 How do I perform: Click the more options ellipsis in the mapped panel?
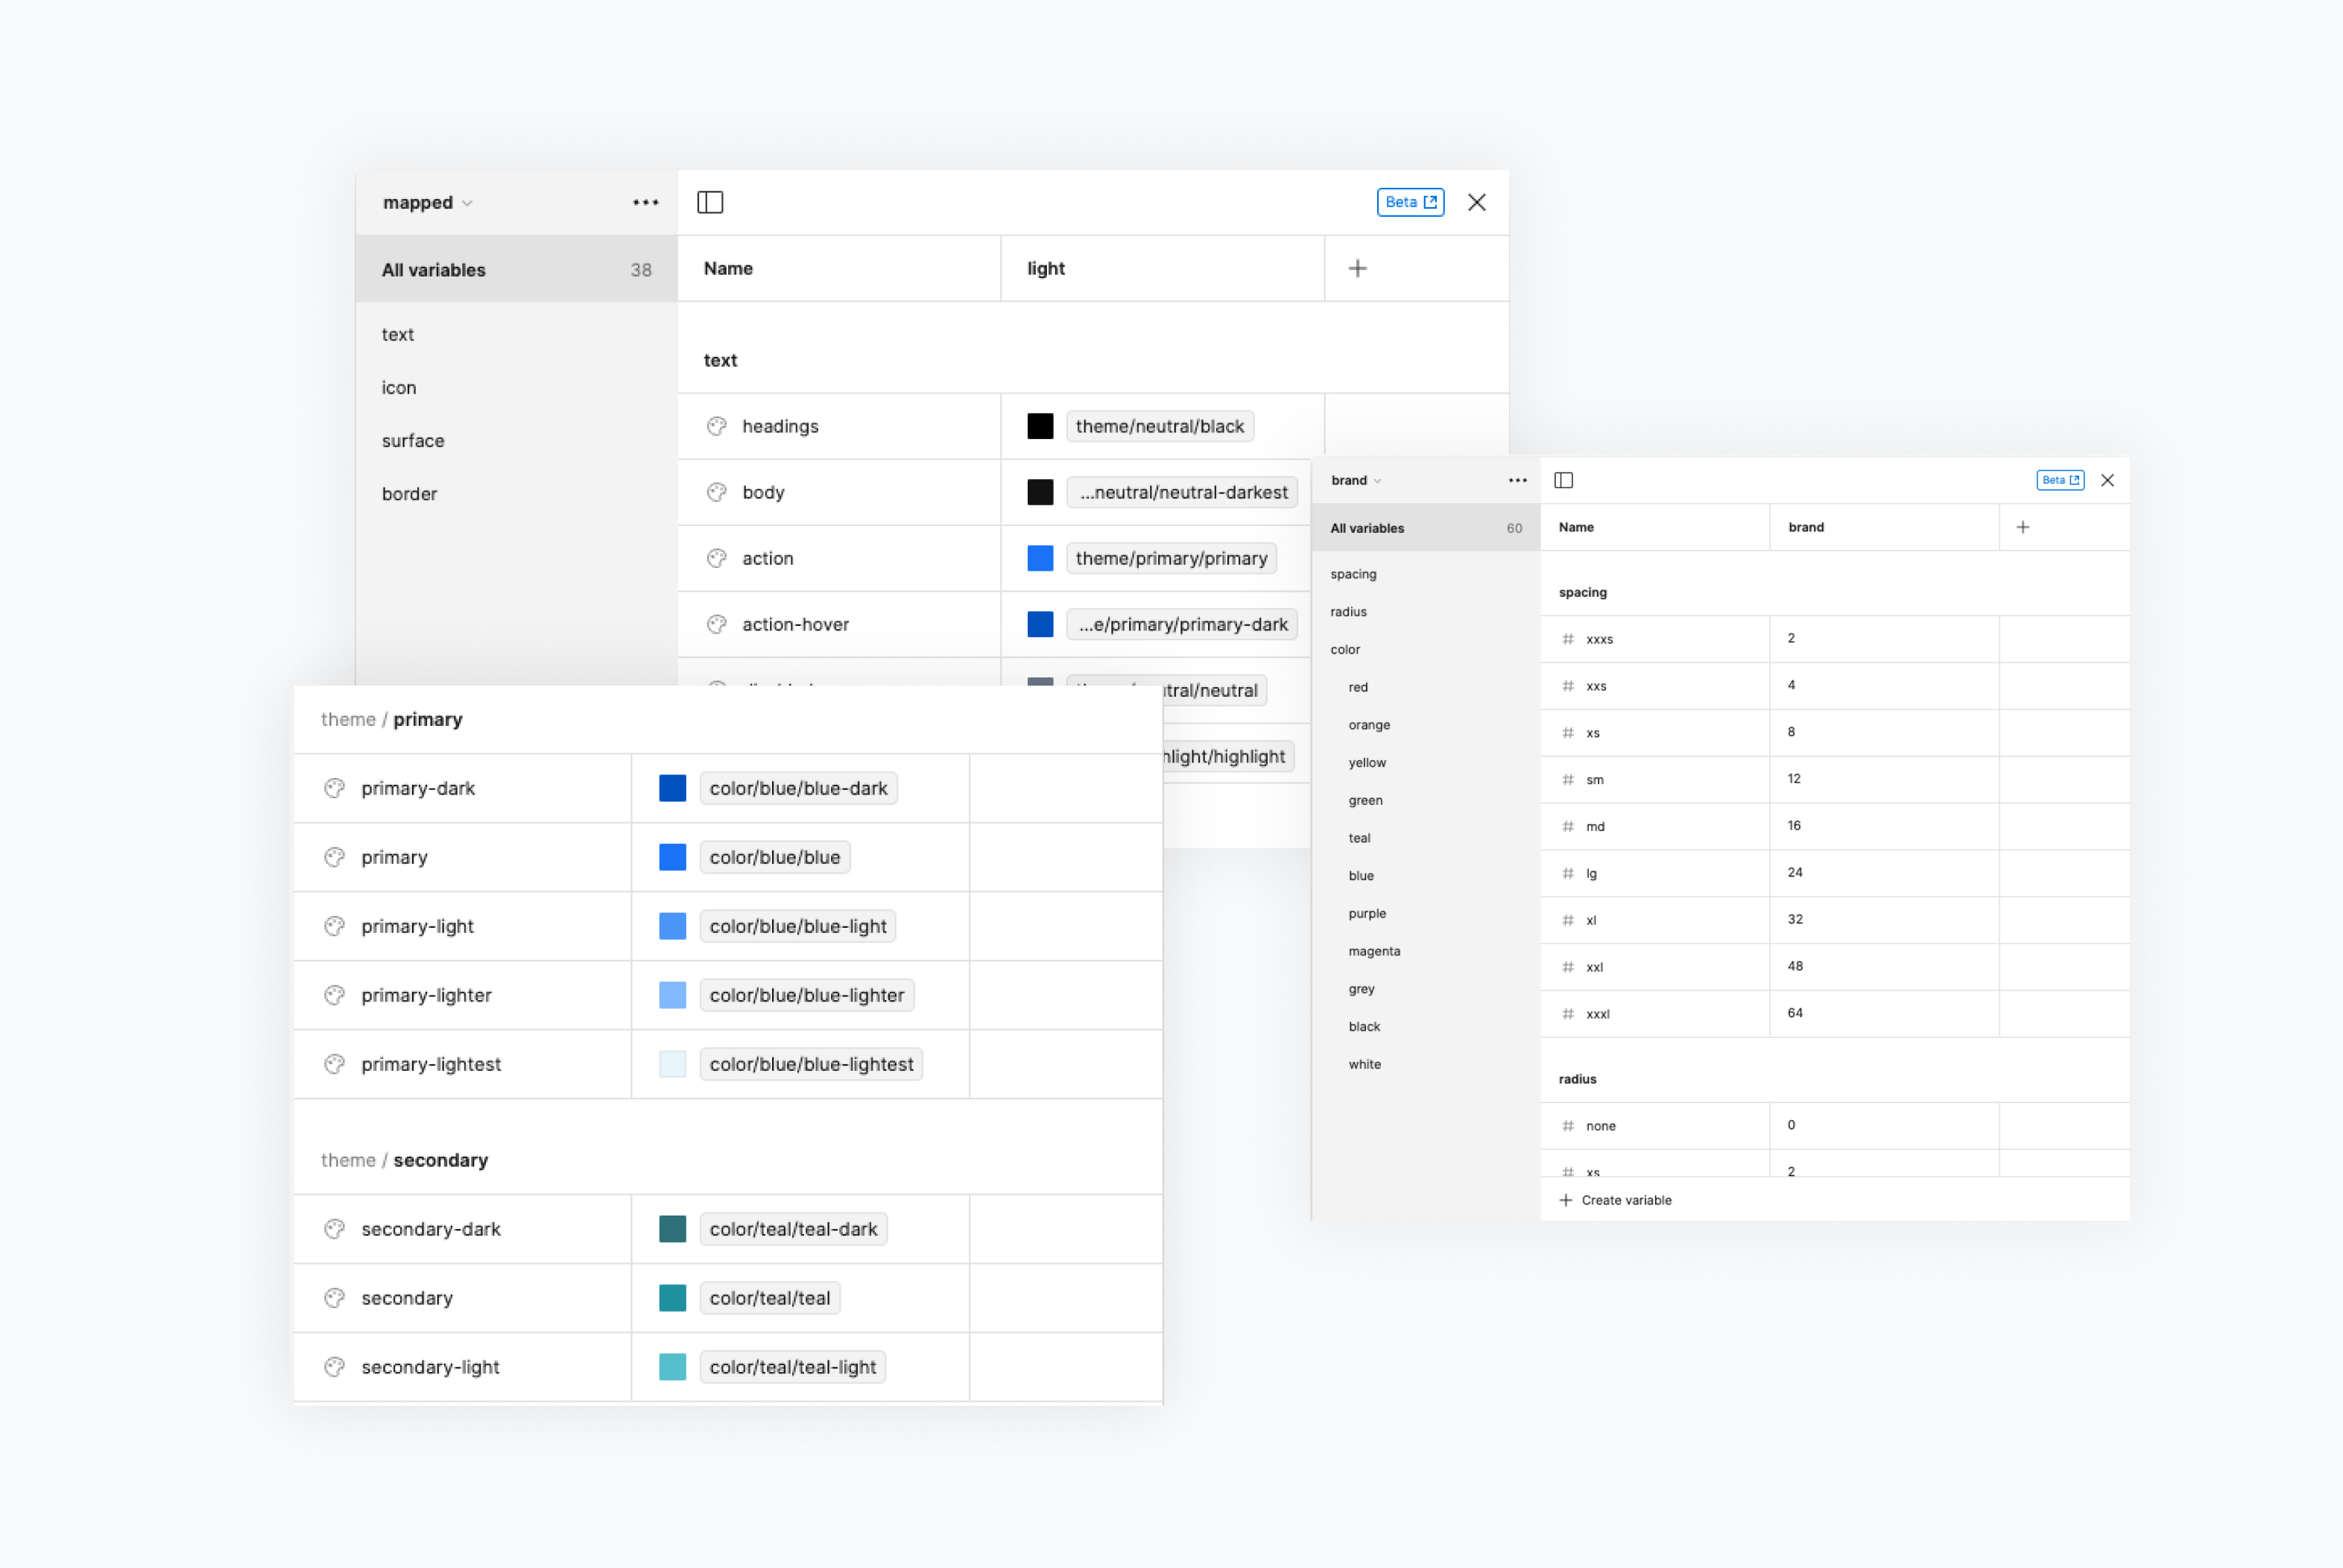tap(646, 202)
